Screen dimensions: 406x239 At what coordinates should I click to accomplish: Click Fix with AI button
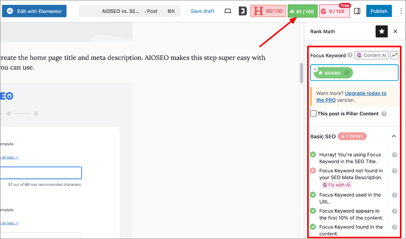337,185
